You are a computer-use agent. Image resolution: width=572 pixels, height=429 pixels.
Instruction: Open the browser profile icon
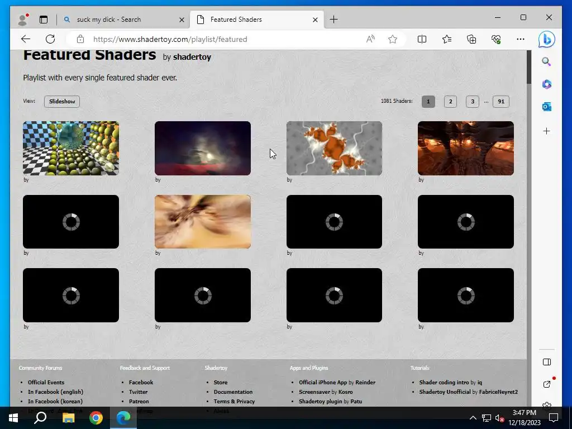23,20
